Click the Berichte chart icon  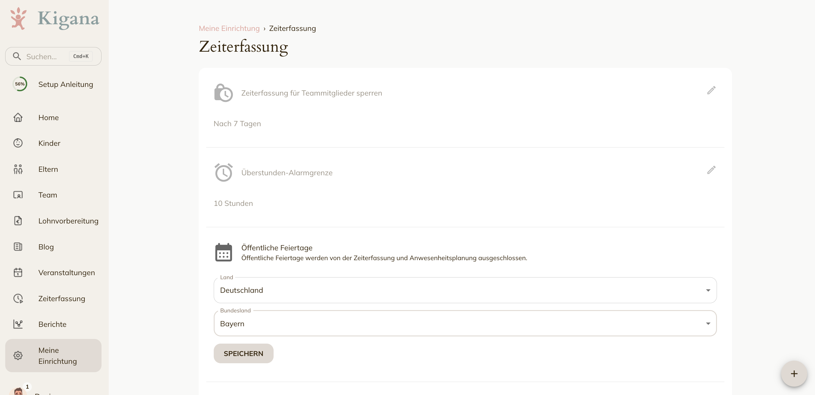click(x=18, y=324)
